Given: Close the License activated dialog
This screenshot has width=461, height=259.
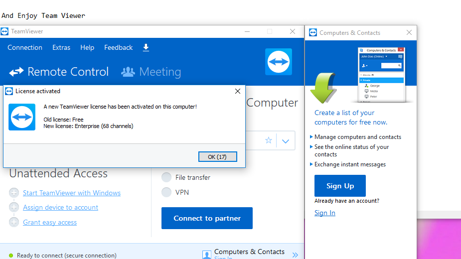Looking at the screenshot, I should 238,91.
